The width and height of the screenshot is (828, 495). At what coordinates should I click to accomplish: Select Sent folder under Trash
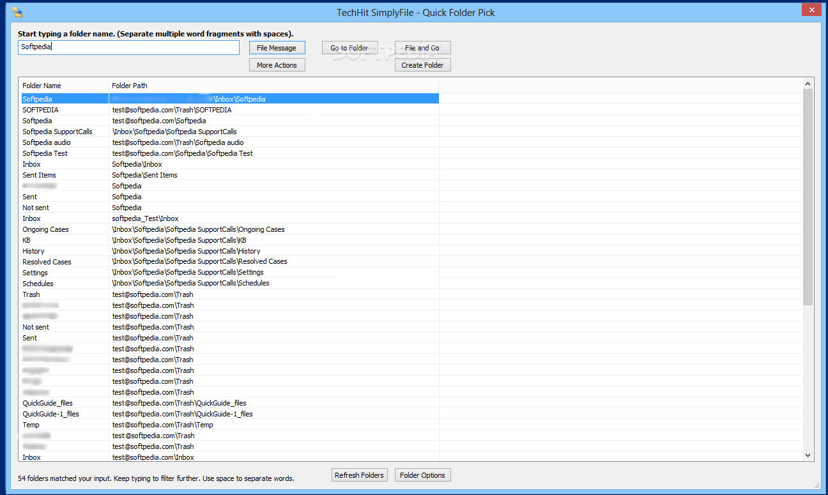pyautogui.click(x=229, y=338)
